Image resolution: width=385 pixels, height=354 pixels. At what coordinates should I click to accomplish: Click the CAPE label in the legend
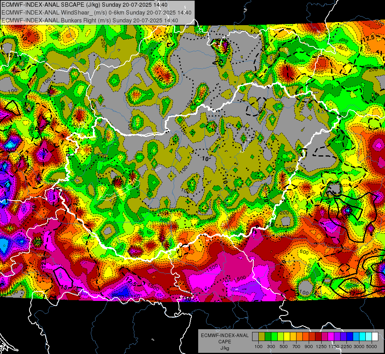(225, 341)
